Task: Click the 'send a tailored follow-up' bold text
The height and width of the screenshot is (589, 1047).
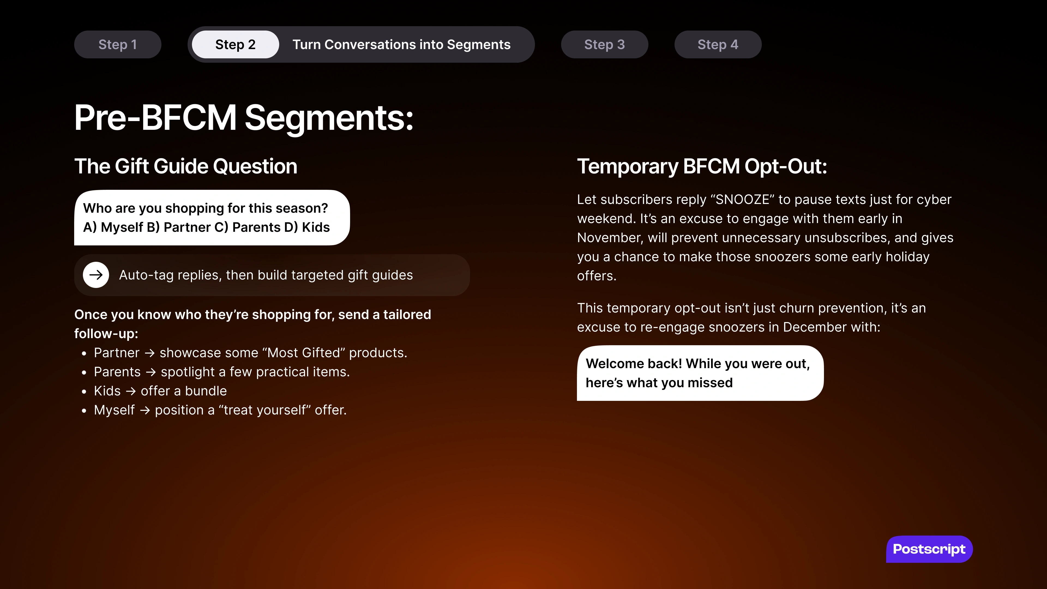Action: (252, 324)
